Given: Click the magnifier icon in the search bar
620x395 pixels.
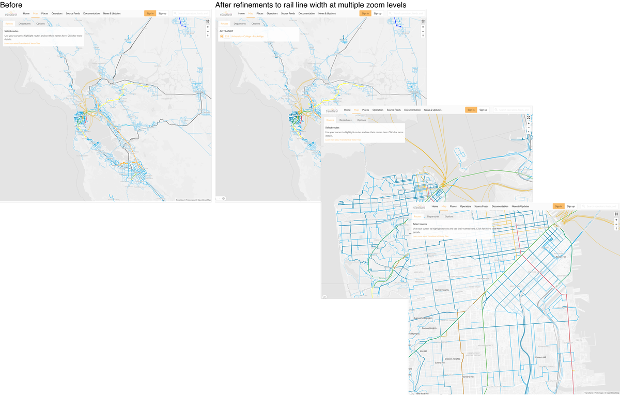Looking at the screenshot, I should 584,206.
